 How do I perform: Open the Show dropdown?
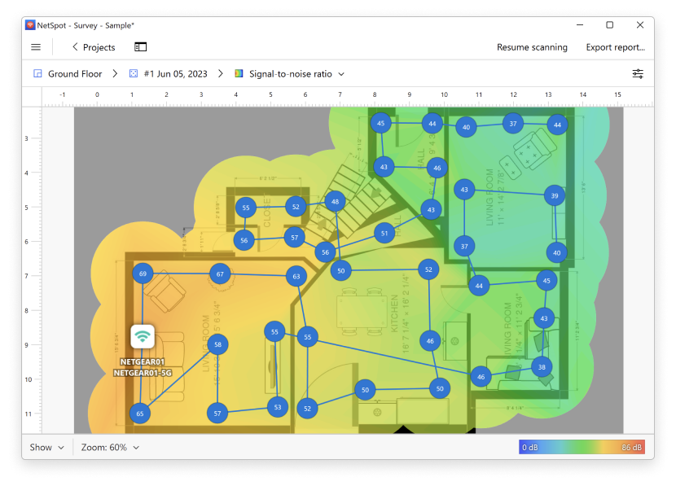click(46, 447)
